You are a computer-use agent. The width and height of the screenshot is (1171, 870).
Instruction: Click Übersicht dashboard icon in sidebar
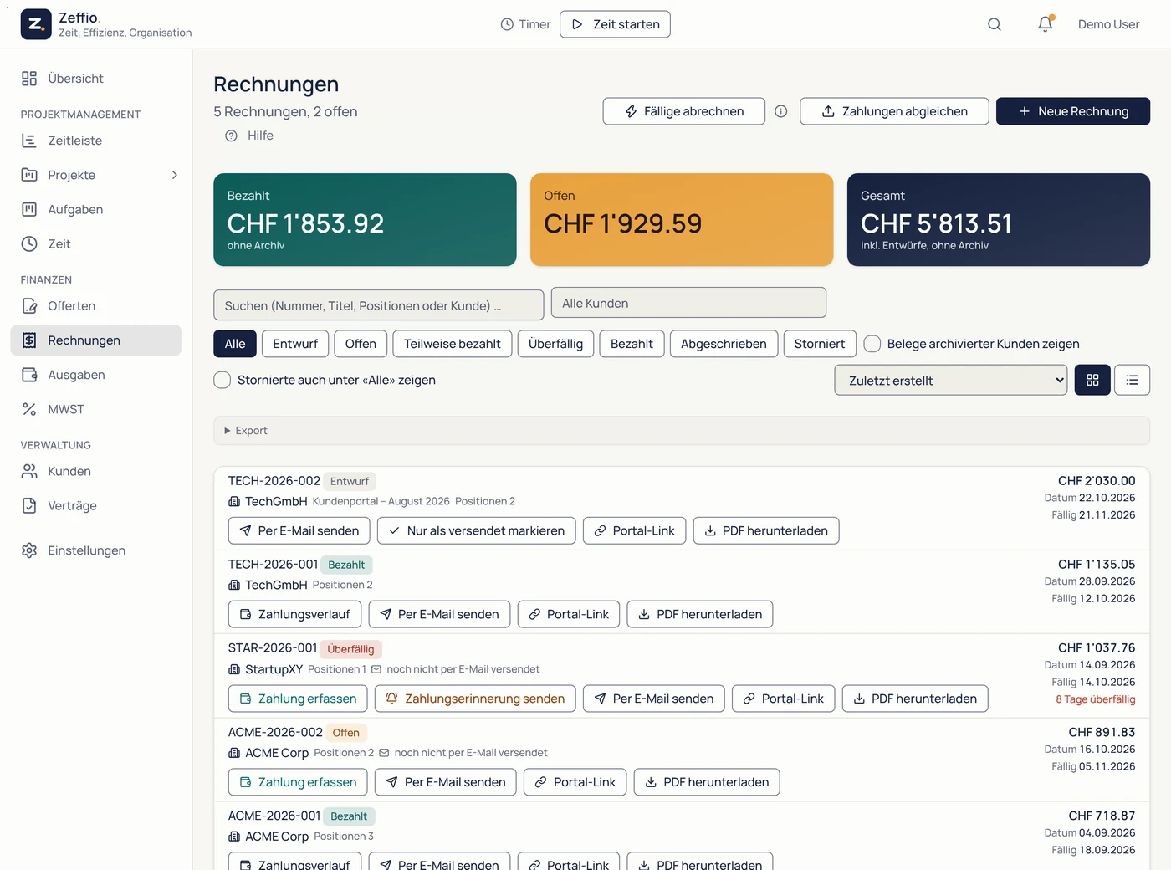[29, 79]
